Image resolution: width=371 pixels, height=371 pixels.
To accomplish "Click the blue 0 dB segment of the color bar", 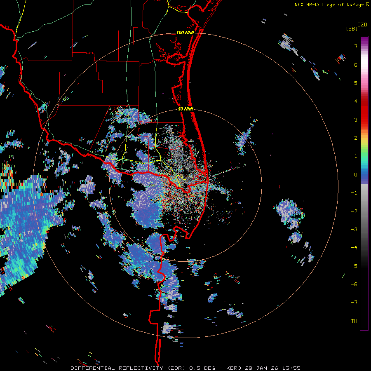I will click(364, 175).
